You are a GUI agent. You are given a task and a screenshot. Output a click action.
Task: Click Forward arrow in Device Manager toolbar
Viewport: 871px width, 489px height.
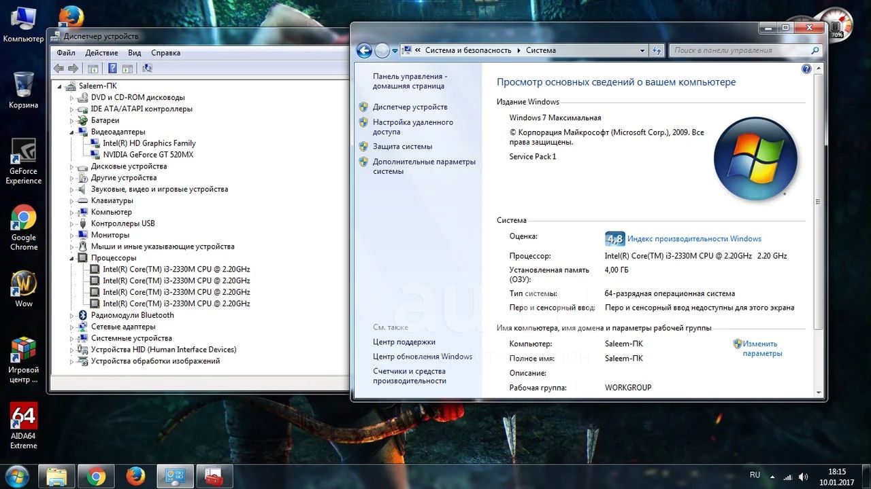[x=73, y=69]
